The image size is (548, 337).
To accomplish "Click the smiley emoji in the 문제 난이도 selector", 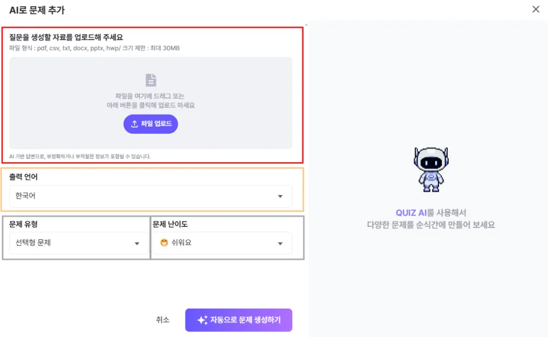I will coord(163,242).
